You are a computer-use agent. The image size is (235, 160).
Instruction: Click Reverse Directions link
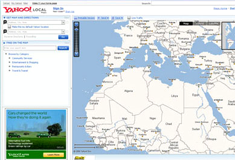[x=13, y=37]
